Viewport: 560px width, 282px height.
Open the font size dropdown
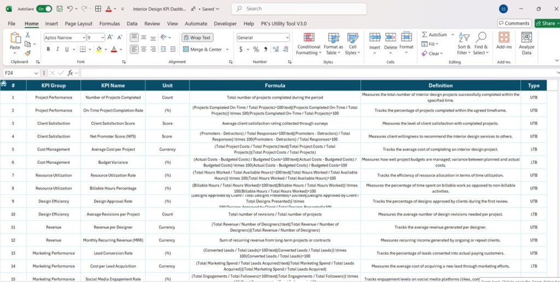click(x=103, y=38)
